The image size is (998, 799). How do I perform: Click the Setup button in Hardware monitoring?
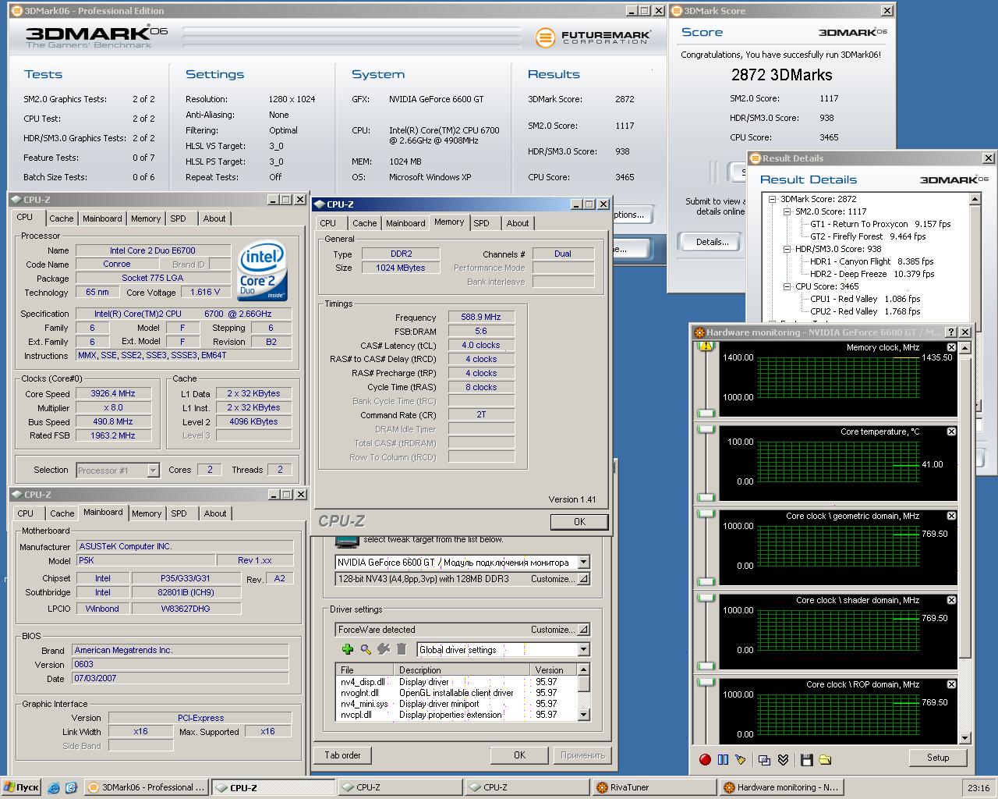click(x=938, y=758)
